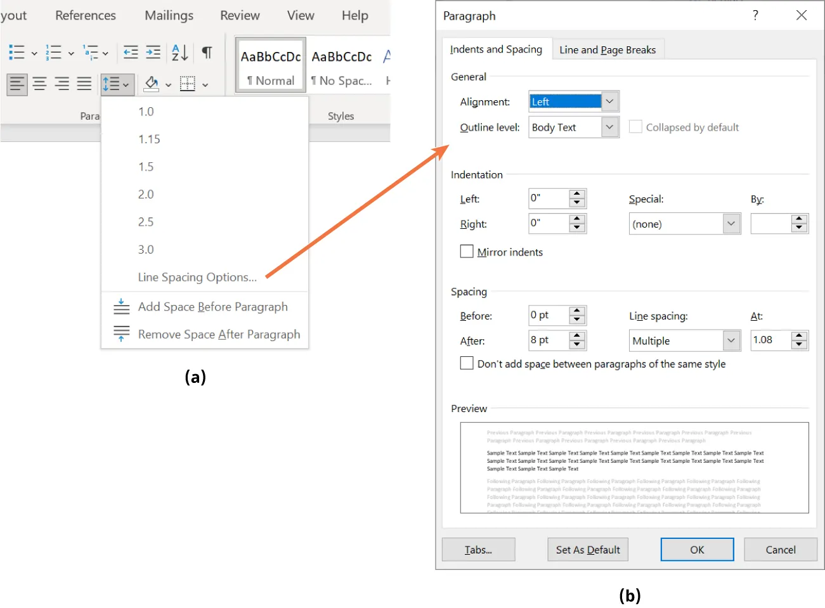Open the Review menu

point(240,15)
